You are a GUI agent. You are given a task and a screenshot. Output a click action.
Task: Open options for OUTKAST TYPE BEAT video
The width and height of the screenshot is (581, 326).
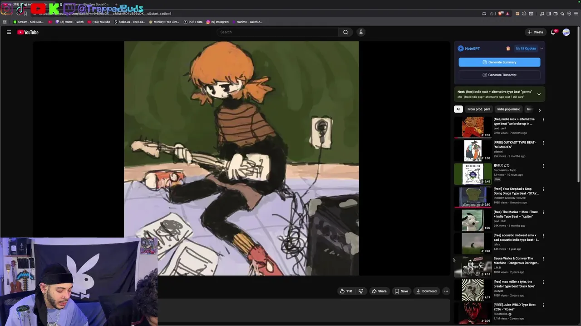coord(543,143)
